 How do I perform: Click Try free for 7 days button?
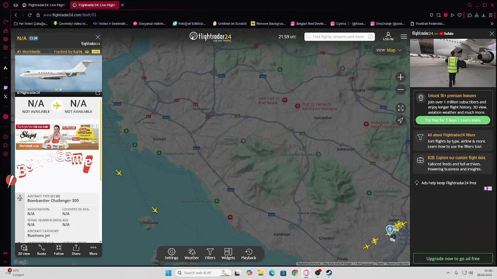click(453, 120)
